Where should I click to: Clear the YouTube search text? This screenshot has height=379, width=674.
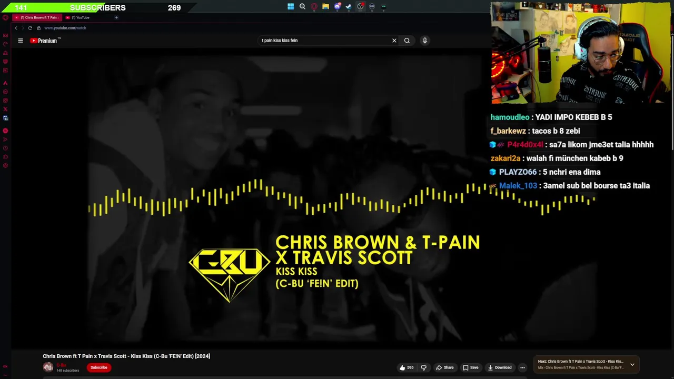(x=394, y=41)
